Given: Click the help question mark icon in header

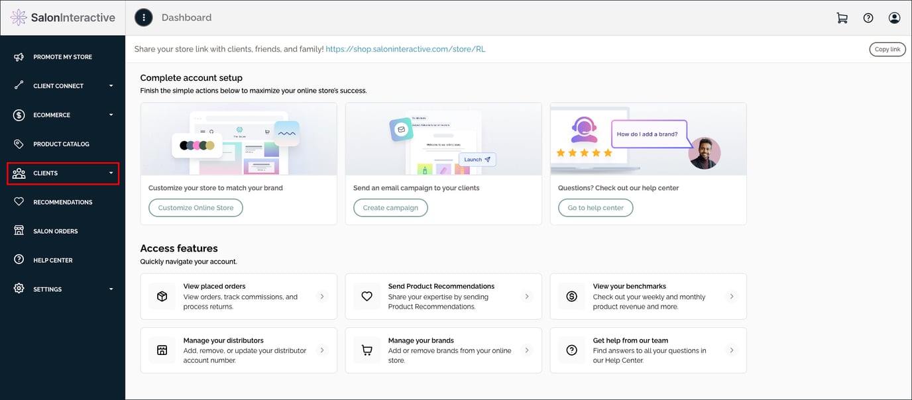Looking at the screenshot, I should [868, 18].
